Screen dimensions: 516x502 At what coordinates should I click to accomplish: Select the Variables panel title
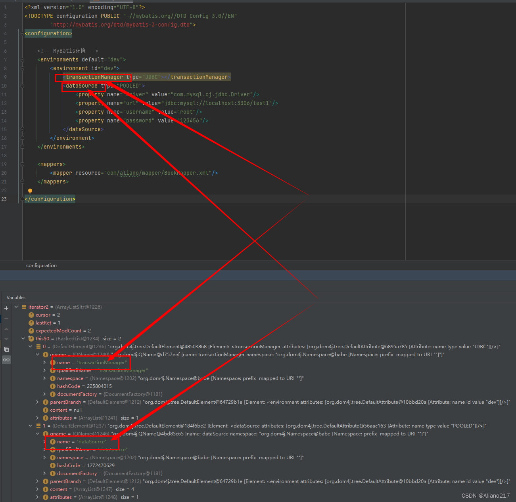pyautogui.click(x=16, y=298)
